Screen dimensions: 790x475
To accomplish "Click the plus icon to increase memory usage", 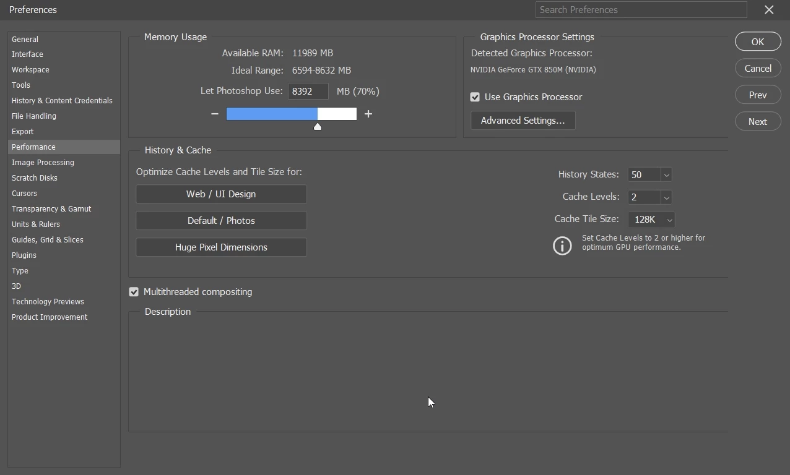I will tap(368, 114).
